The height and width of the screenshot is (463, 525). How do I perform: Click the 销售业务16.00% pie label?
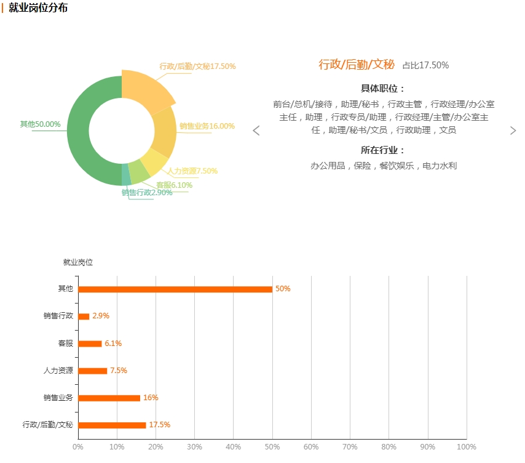[207, 126]
